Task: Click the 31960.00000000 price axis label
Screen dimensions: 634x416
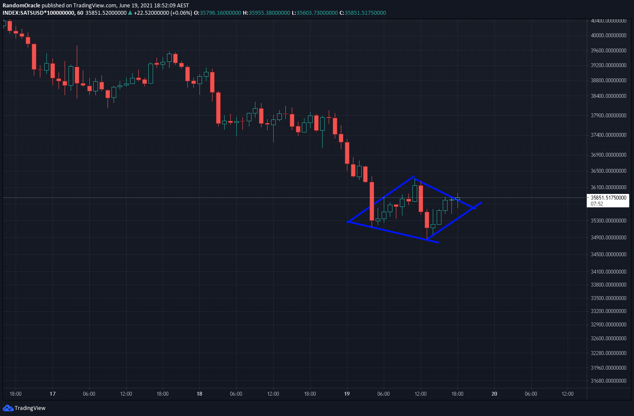Action: click(608, 368)
